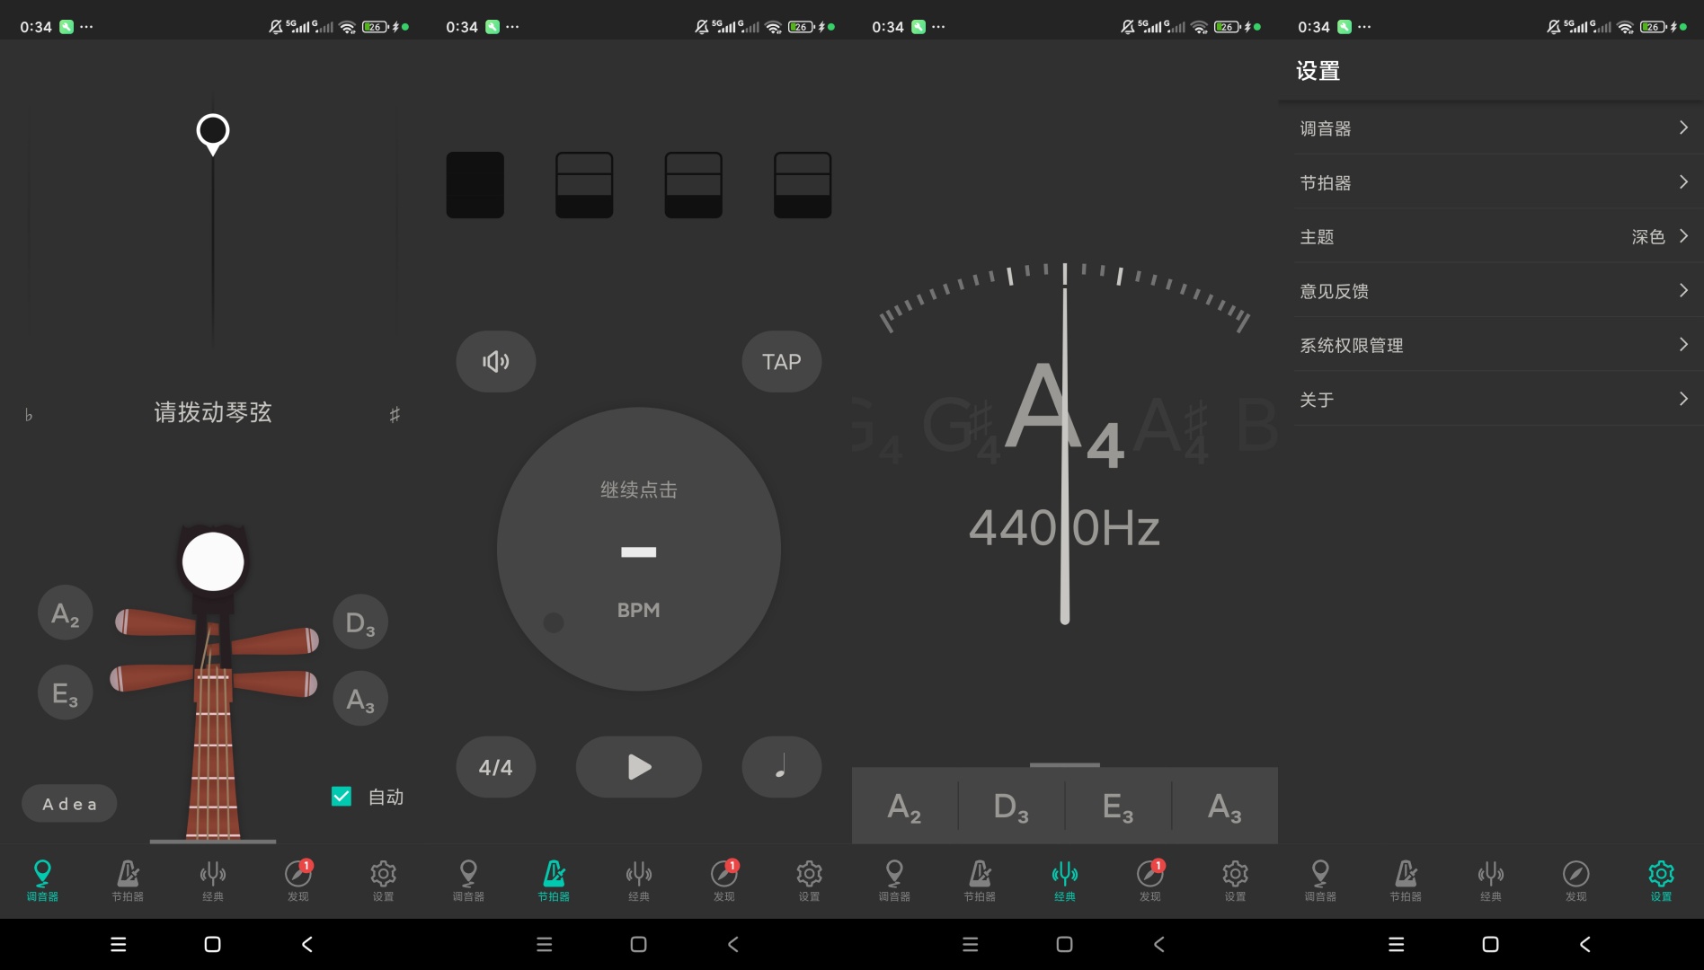Open 经典 tab in first screen's bottom bar
Image resolution: width=1704 pixels, height=970 pixels.
pos(213,880)
